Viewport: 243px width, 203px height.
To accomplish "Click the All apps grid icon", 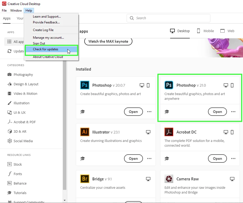I will (9, 42).
